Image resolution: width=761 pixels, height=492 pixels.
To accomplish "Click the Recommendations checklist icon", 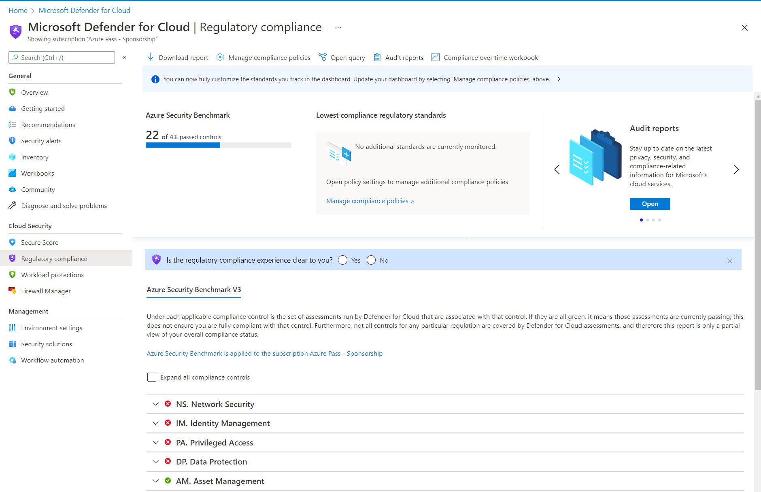I will click(x=13, y=125).
